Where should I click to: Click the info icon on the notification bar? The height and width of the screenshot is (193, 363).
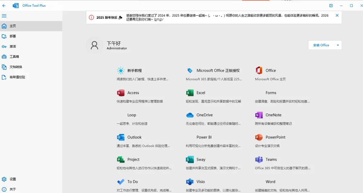click(x=91, y=18)
